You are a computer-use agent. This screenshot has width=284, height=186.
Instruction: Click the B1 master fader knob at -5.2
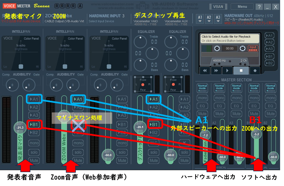[x=256, y=134]
